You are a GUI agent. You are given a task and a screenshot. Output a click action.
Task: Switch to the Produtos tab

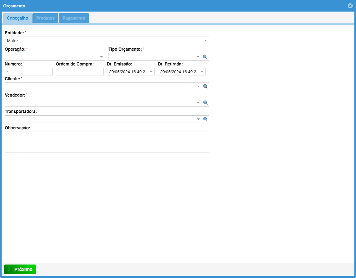[x=45, y=18]
